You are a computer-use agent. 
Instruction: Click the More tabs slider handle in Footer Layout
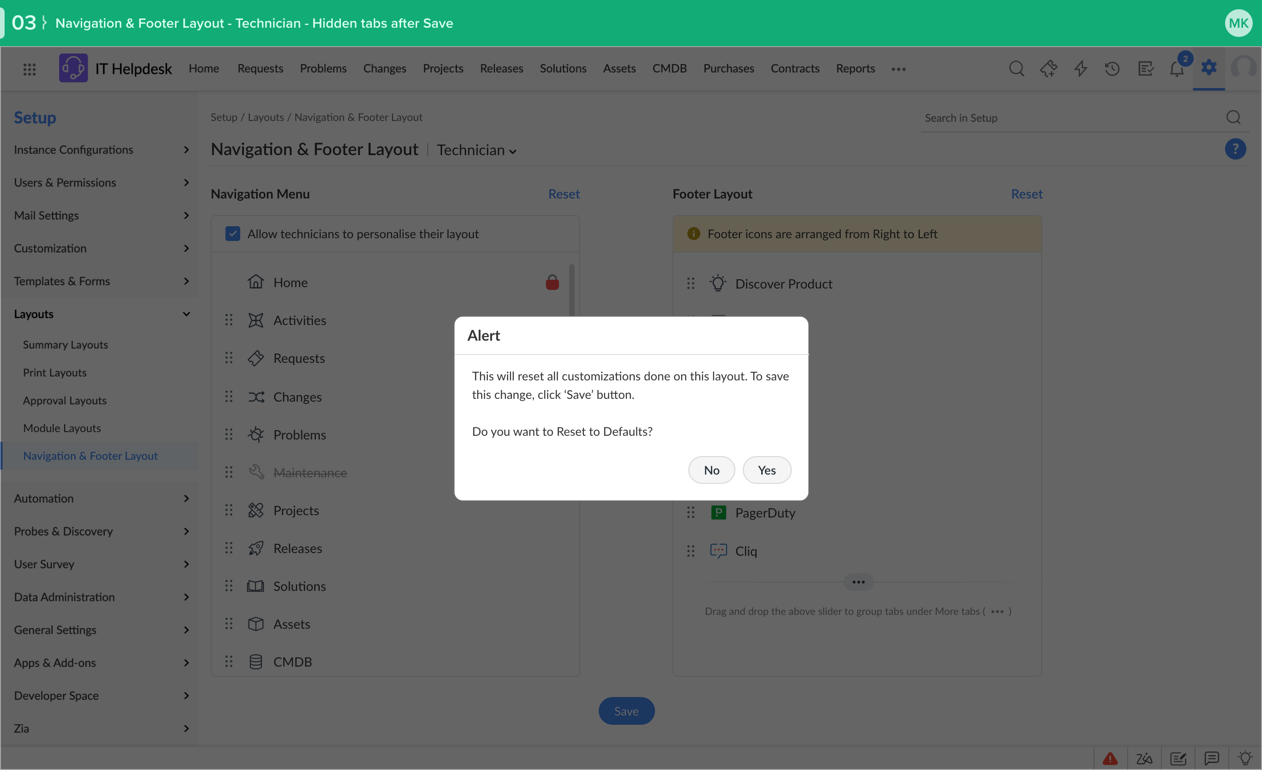[858, 582]
